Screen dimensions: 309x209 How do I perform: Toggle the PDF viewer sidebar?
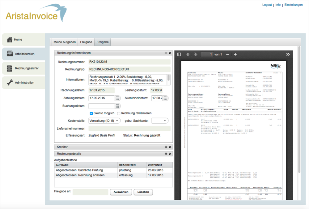(179, 55)
